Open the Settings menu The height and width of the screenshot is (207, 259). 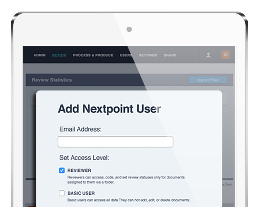[148, 55]
